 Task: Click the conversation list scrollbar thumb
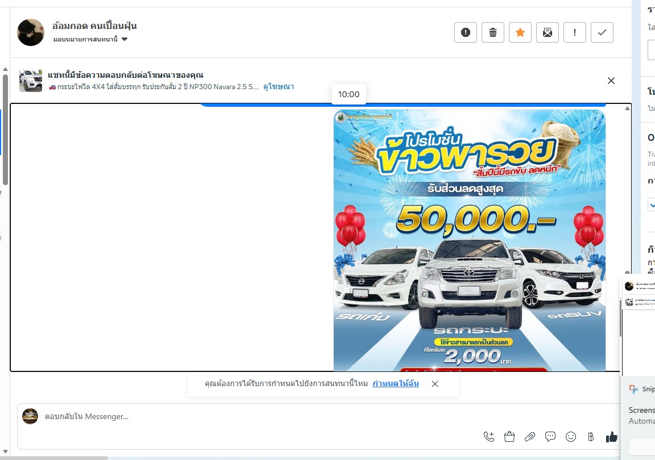tap(5, 129)
